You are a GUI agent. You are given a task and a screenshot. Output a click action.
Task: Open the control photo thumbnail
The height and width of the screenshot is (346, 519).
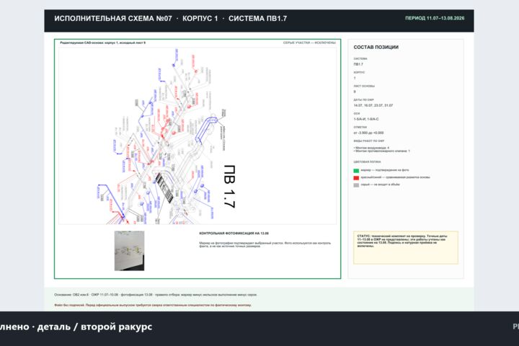(x=130, y=251)
